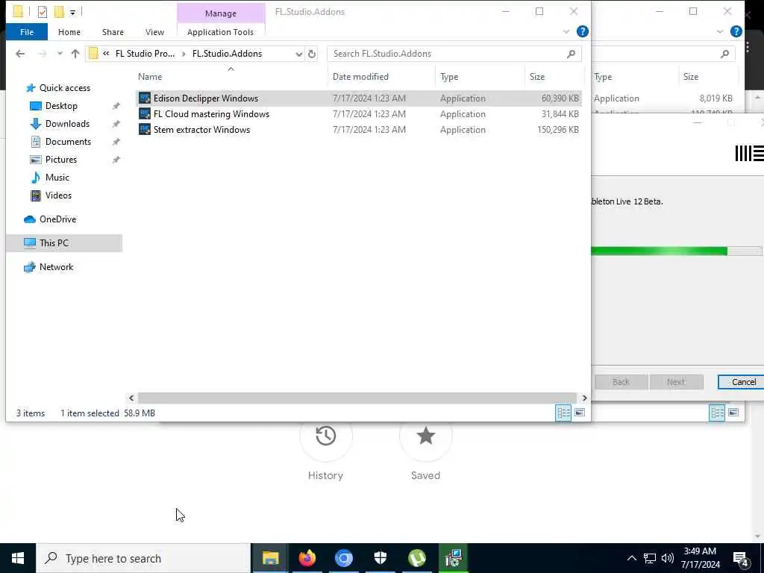Expand the ribbon with chevron
The width and height of the screenshot is (764, 573).
(x=566, y=31)
